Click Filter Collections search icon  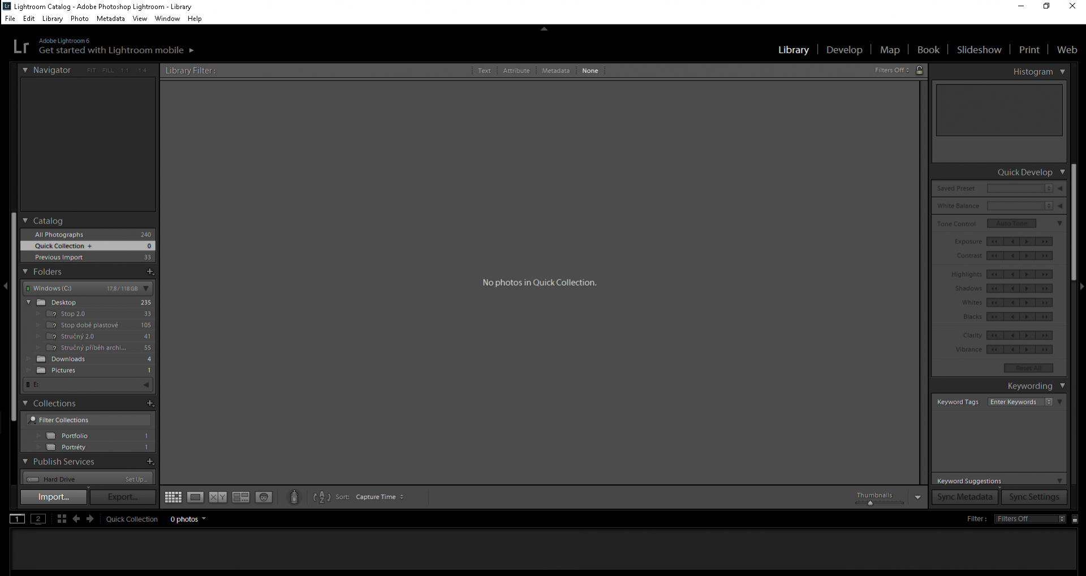tap(32, 420)
